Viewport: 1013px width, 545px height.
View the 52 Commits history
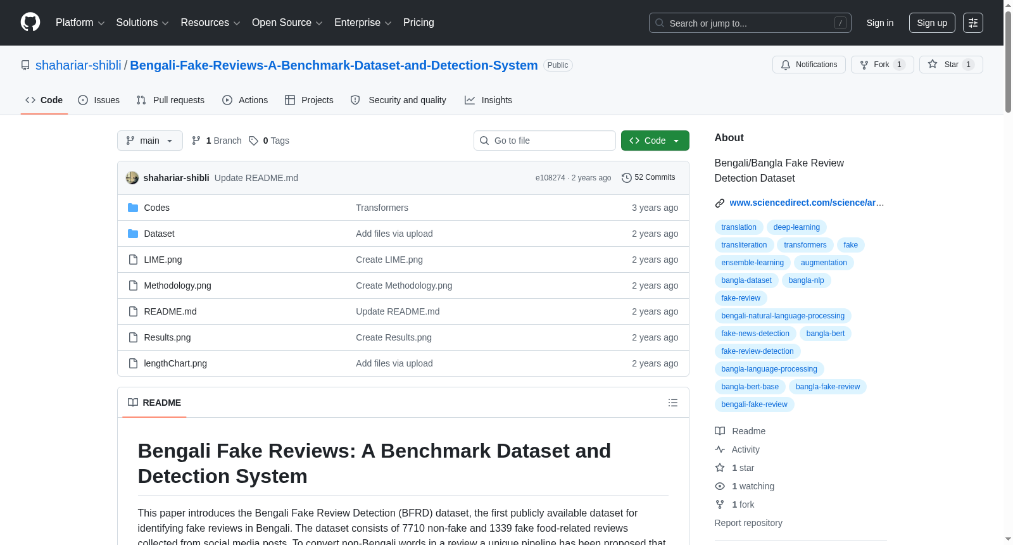tap(648, 177)
